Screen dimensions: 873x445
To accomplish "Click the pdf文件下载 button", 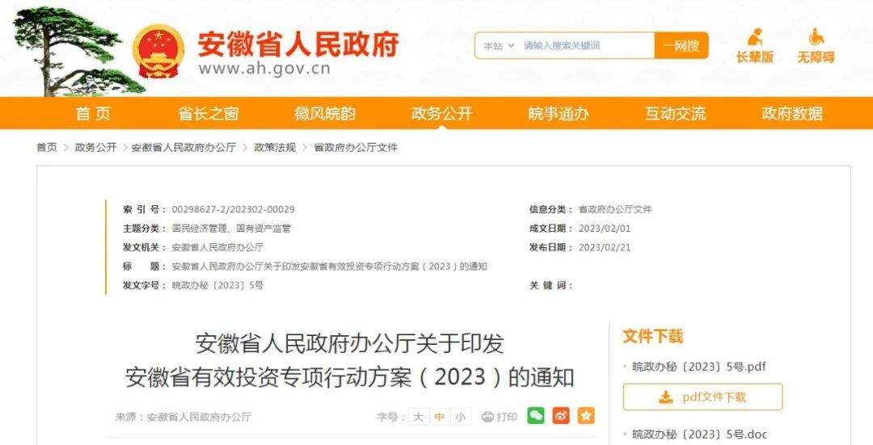I will (702, 397).
